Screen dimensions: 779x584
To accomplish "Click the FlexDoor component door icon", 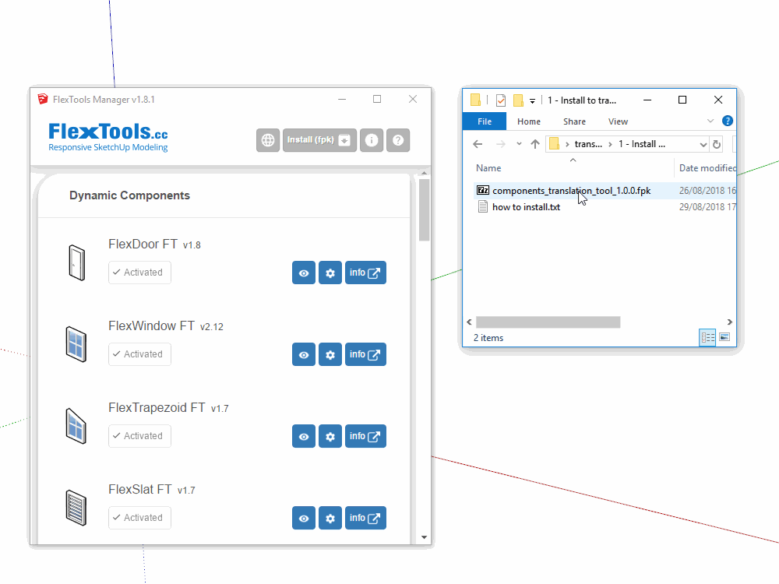I will coord(76,262).
